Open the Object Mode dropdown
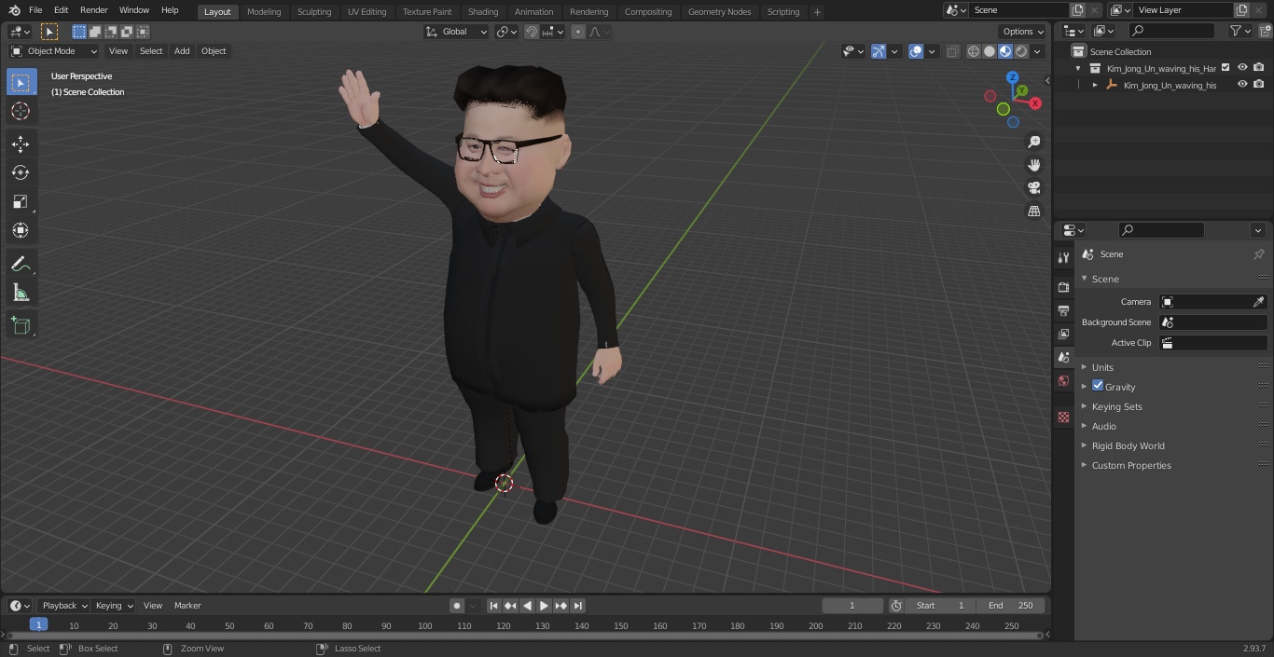The width and height of the screenshot is (1274, 657). pyautogui.click(x=54, y=51)
